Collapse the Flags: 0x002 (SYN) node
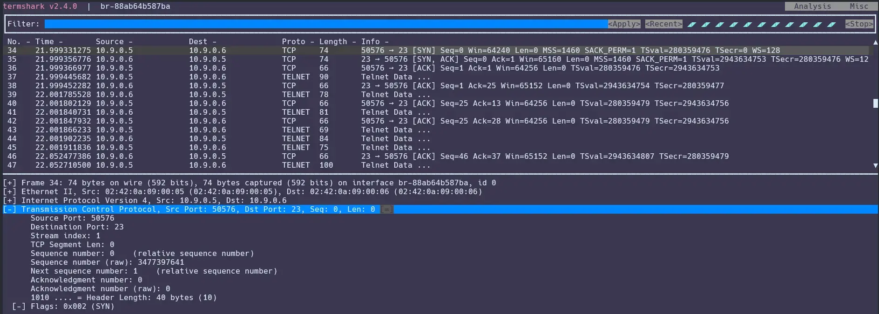Image resolution: width=879 pixels, height=314 pixels. pyautogui.click(x=19, y=306)
